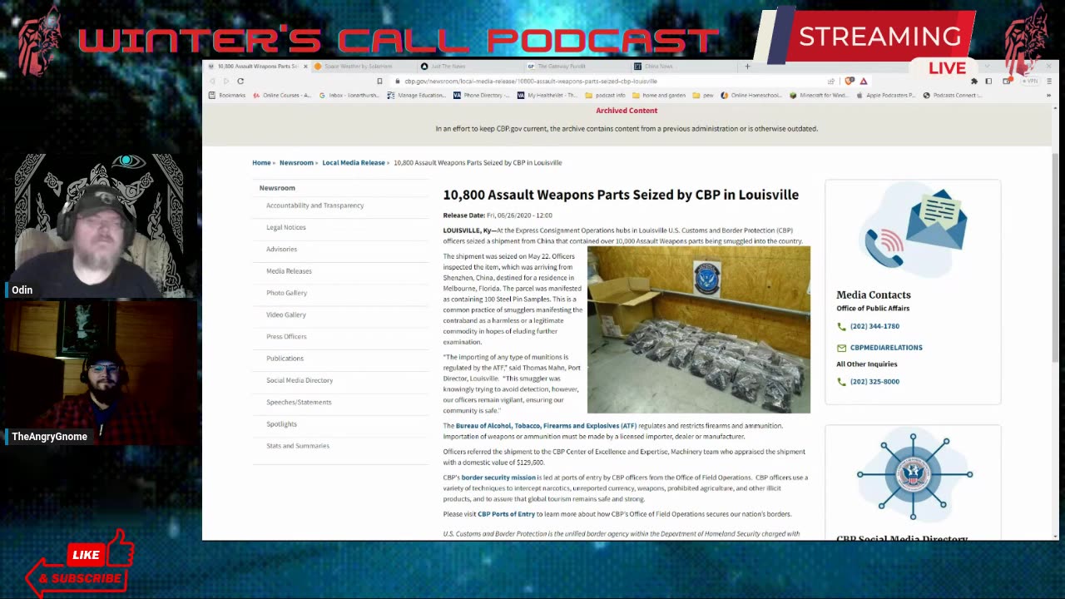Open the Online Homeschool bookmark
The image size is (1065, 599).
click(x=750, y=95)
